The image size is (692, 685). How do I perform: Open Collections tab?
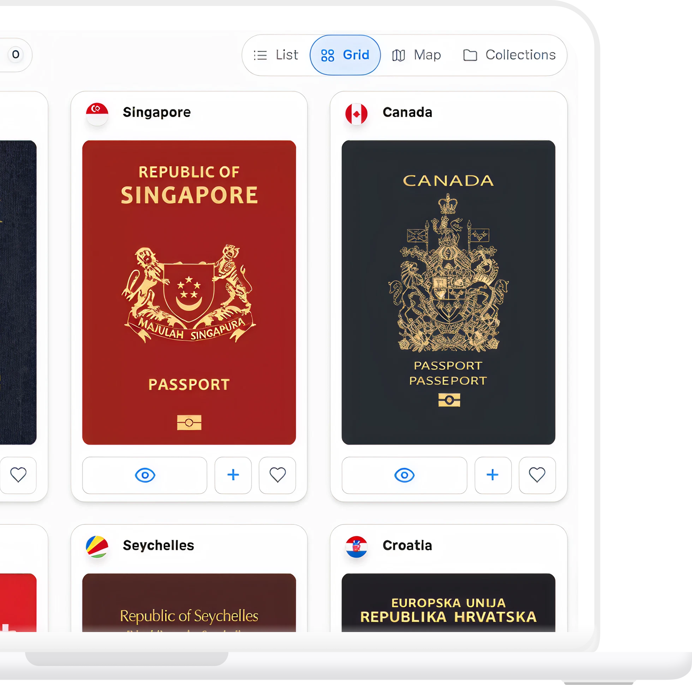click(509, 55)
